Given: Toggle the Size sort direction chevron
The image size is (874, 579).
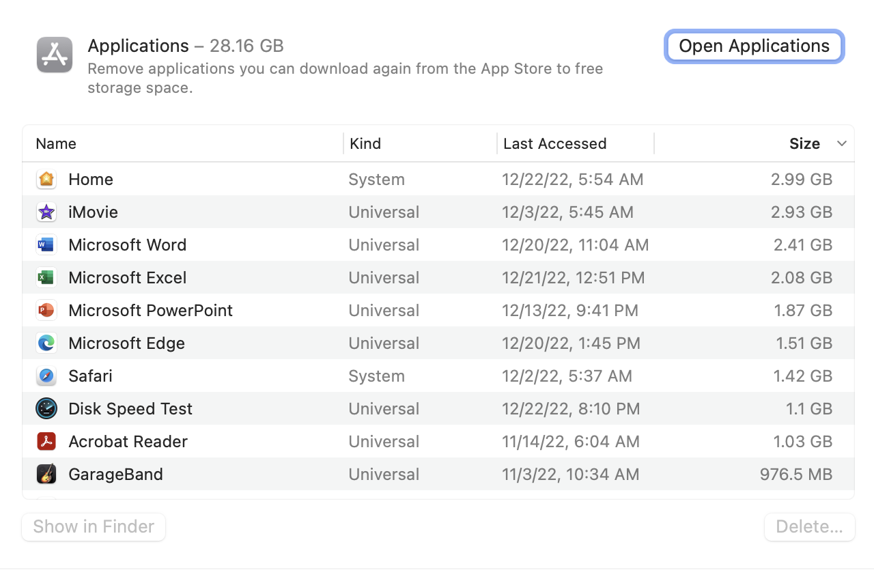Looking at the screenshot, I should point(842,143).
